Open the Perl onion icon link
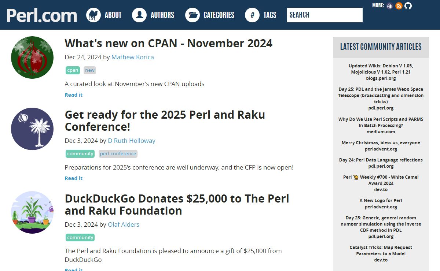This screenshot has height=271, width=440. (x=390, y=6)
